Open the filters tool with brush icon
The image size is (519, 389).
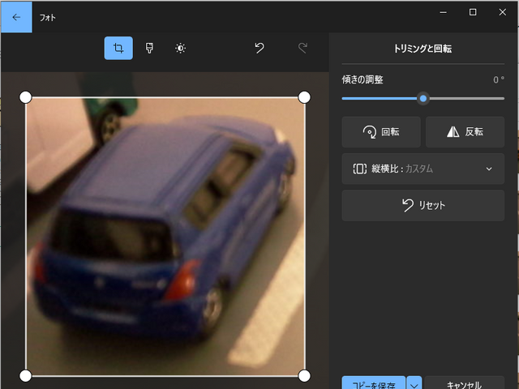click(x=149, y=49)
